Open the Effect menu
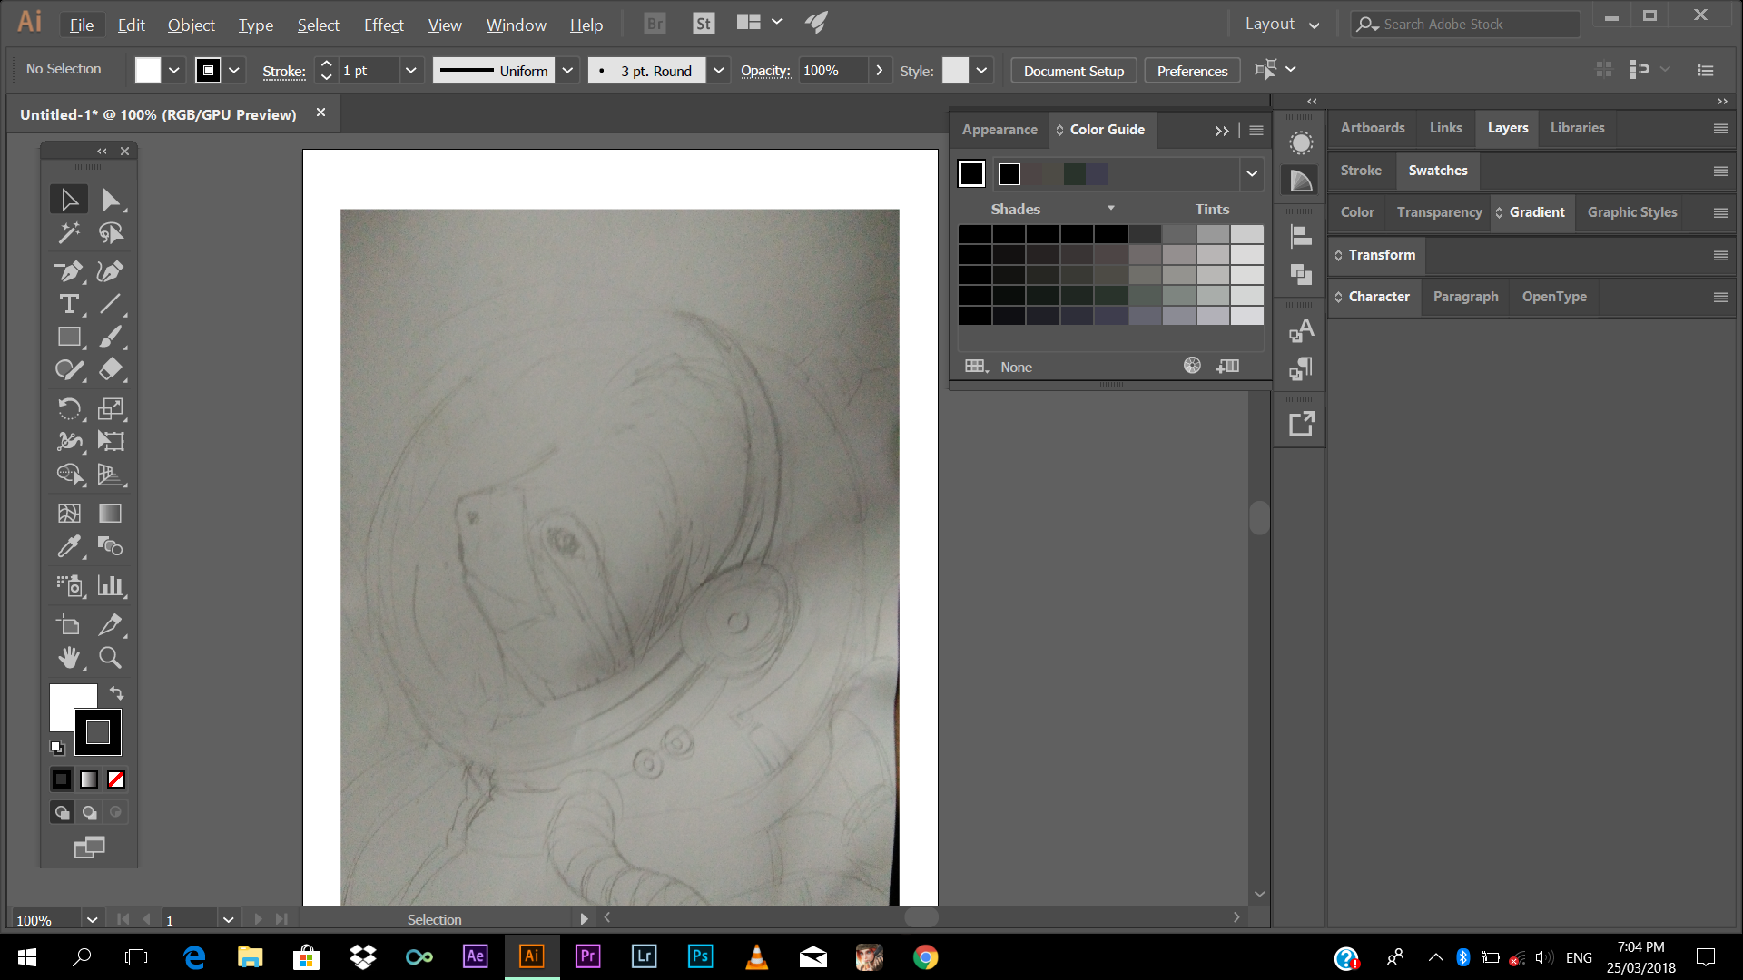This screenshot has height=980, width=1743. (384, 24)
